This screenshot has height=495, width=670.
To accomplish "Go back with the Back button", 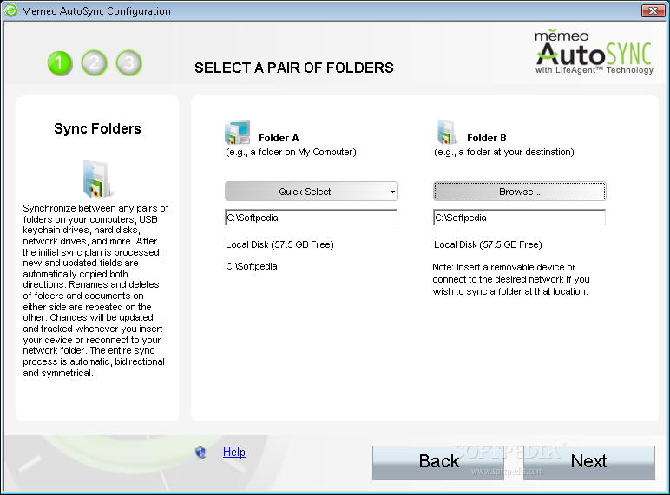I will point(438,463).
